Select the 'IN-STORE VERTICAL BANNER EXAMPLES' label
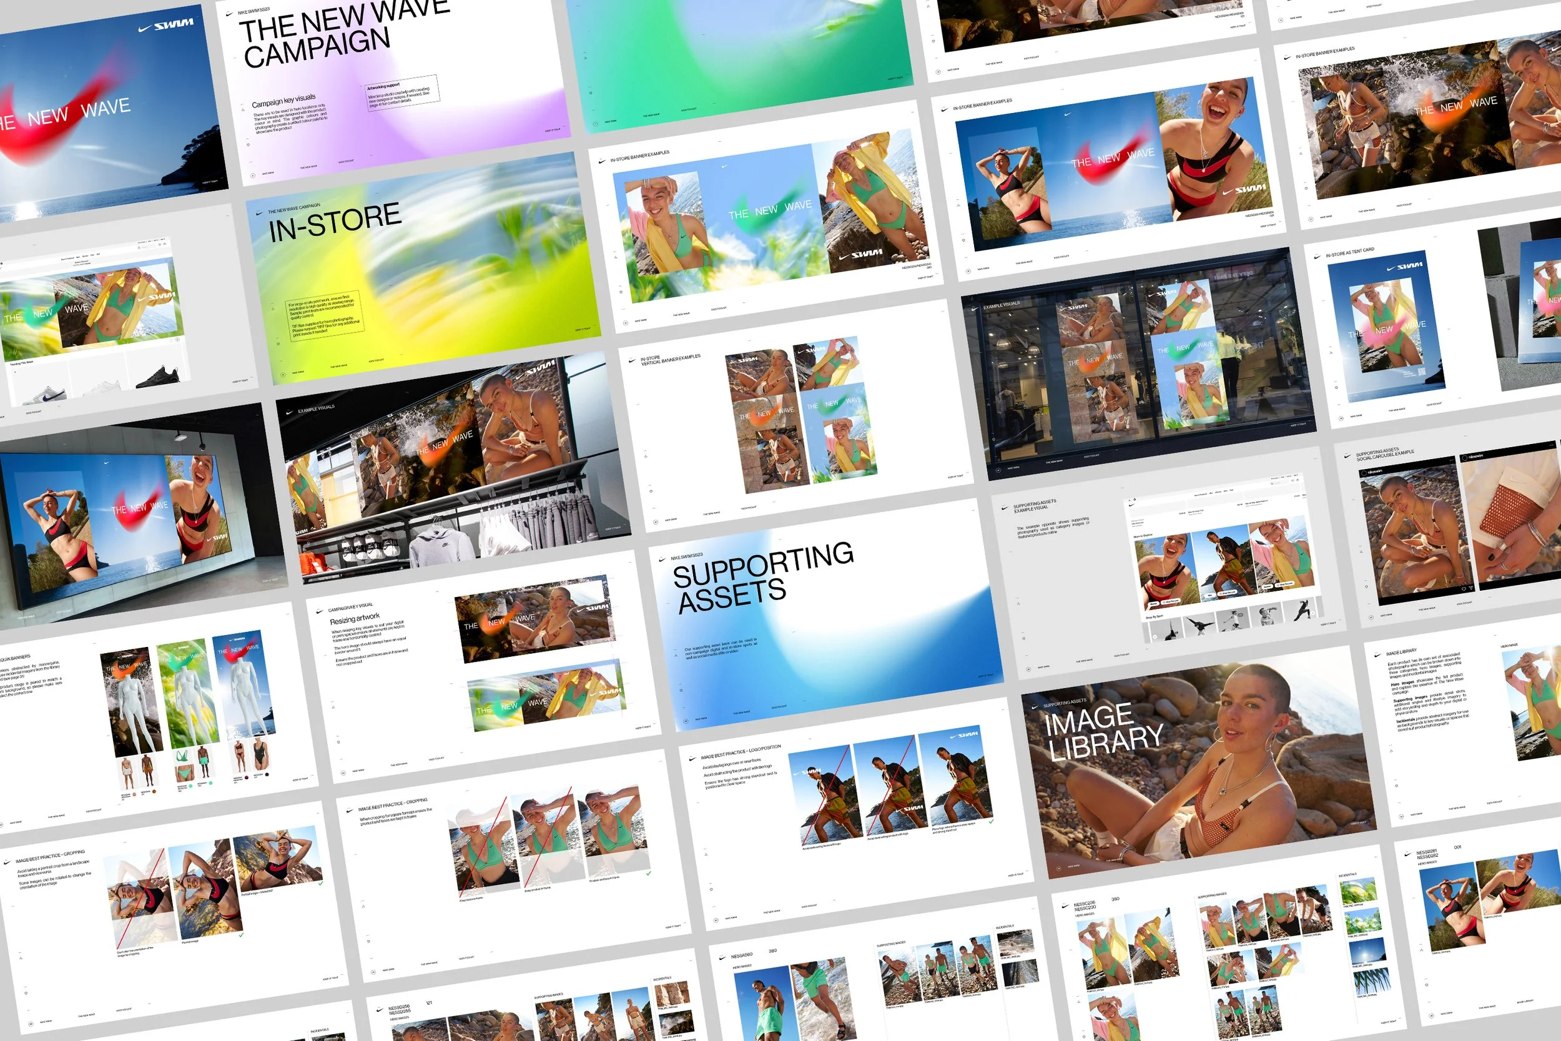 coord(669,360)
